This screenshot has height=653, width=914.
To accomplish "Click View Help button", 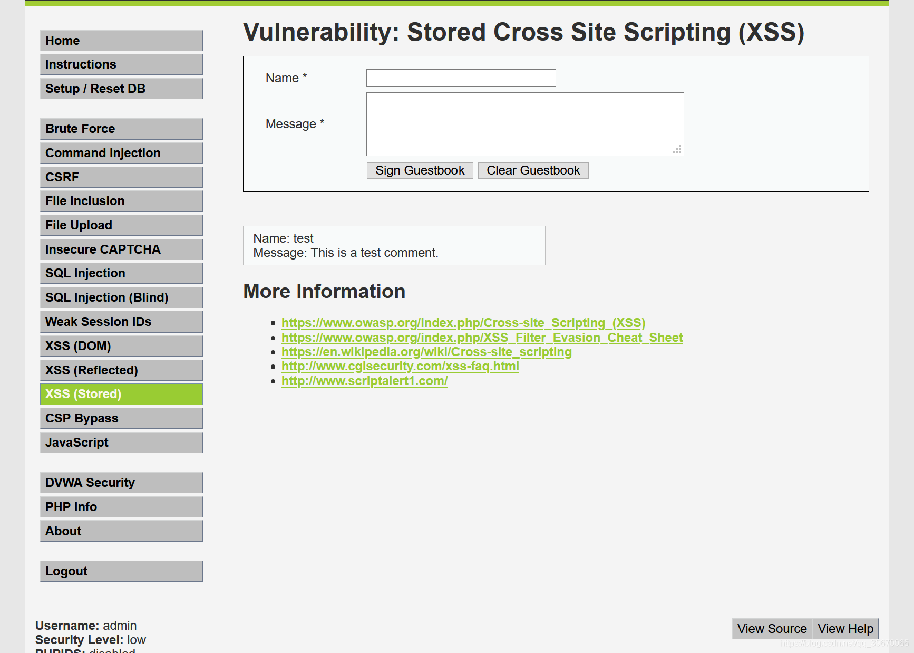I will click(845, 629).
